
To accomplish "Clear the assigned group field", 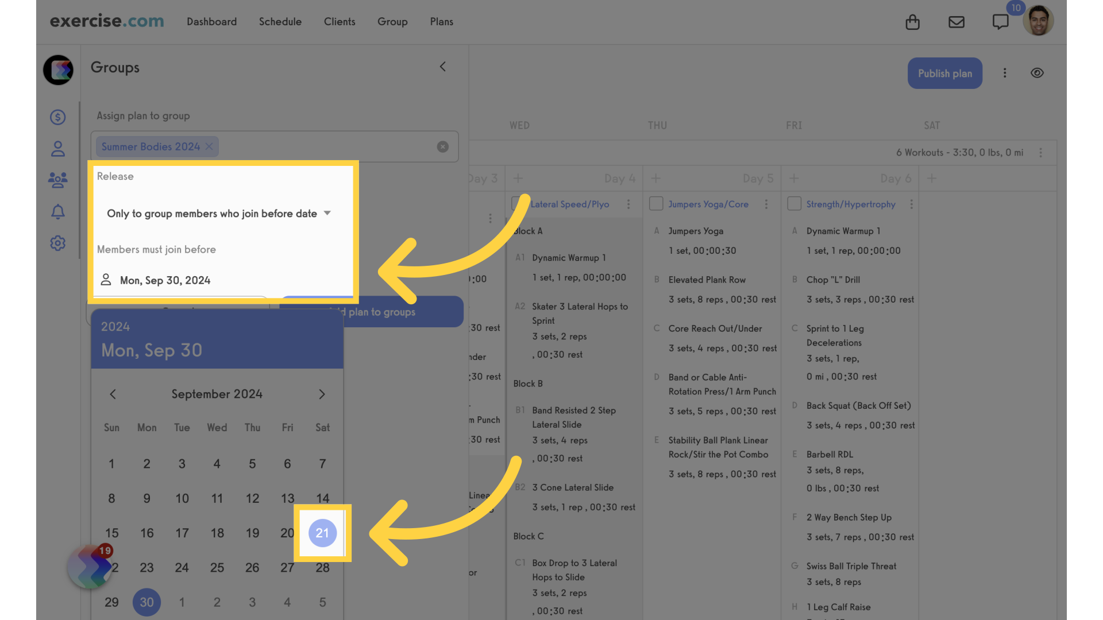I will tap(442, 146).
